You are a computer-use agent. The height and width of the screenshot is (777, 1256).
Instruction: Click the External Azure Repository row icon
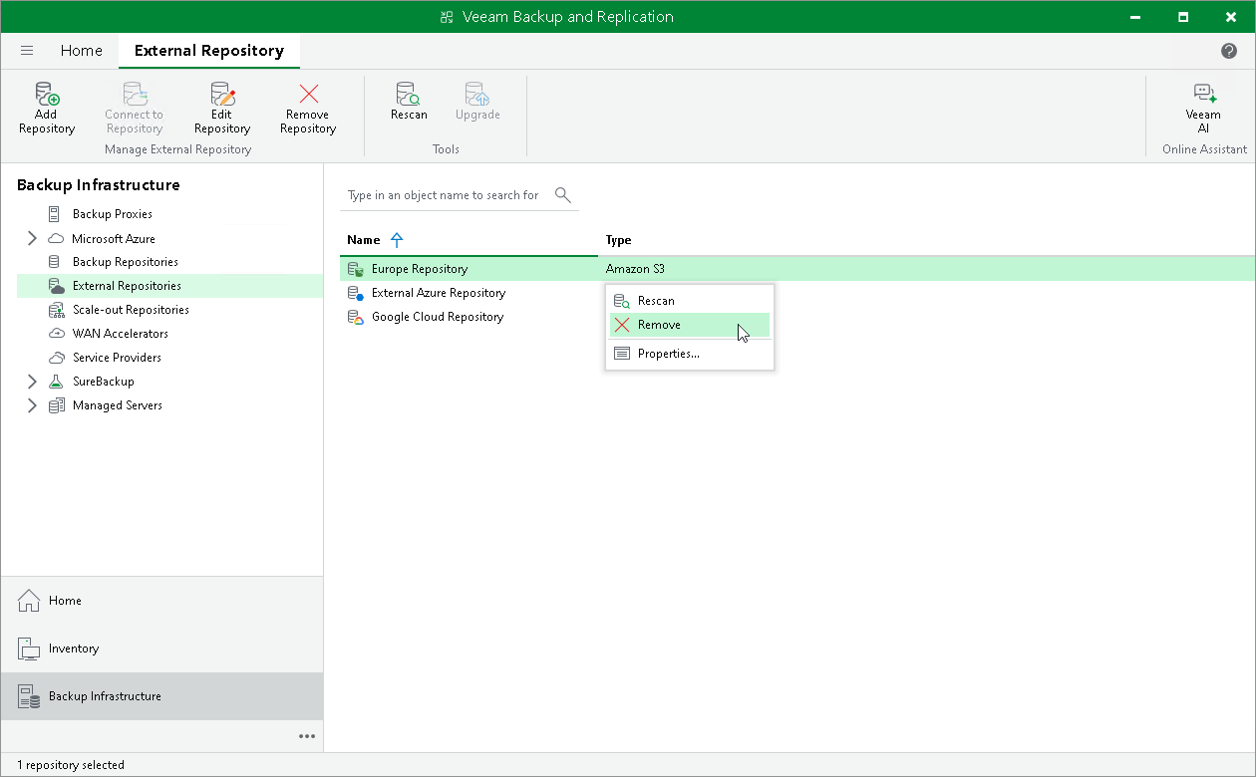tap(355, 293)
